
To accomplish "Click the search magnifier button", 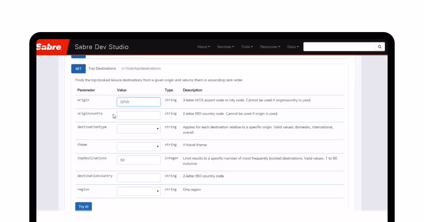I will coord(379,47).
